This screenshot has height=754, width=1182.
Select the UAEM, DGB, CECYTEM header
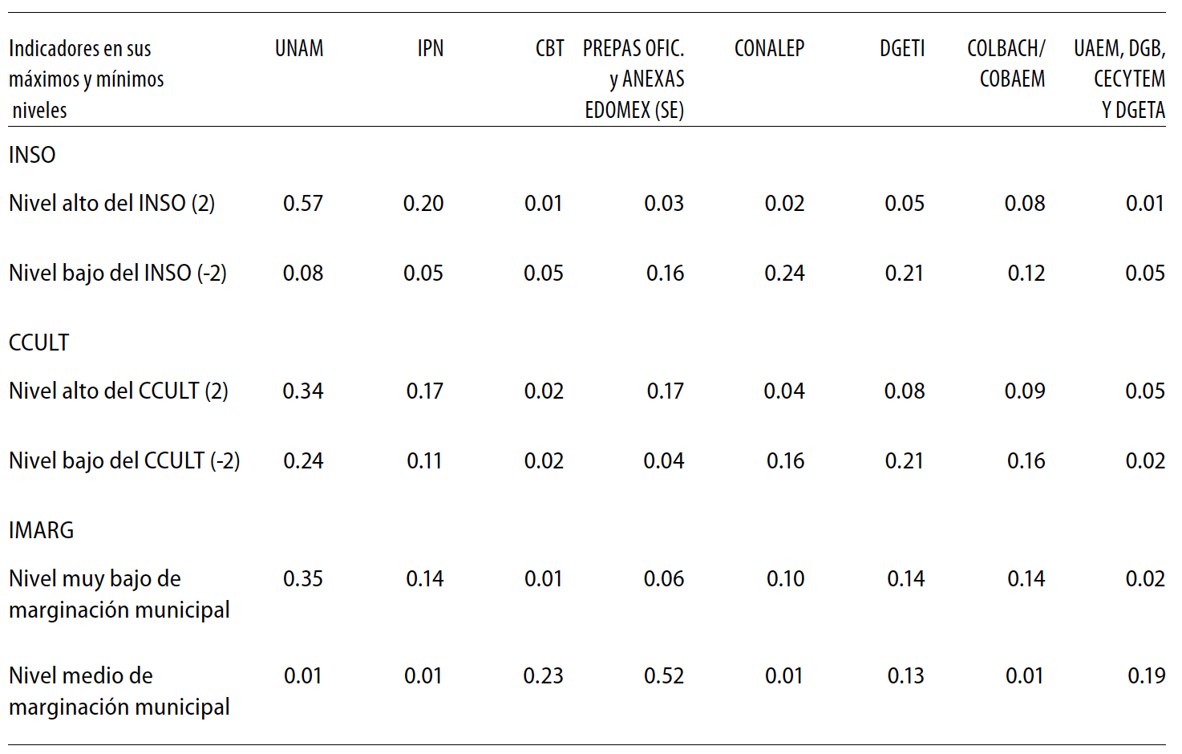pyautogui.click(x=1120, y=79)
